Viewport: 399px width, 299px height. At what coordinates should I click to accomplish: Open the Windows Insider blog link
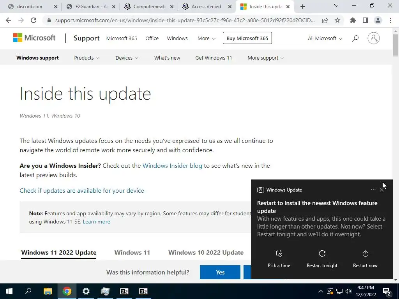point(172,166)
